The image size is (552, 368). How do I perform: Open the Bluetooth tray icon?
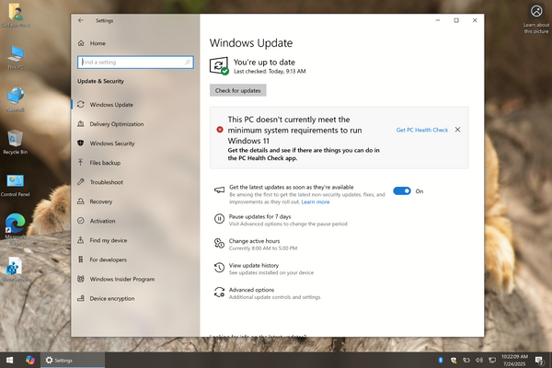(x=441, y=360)
